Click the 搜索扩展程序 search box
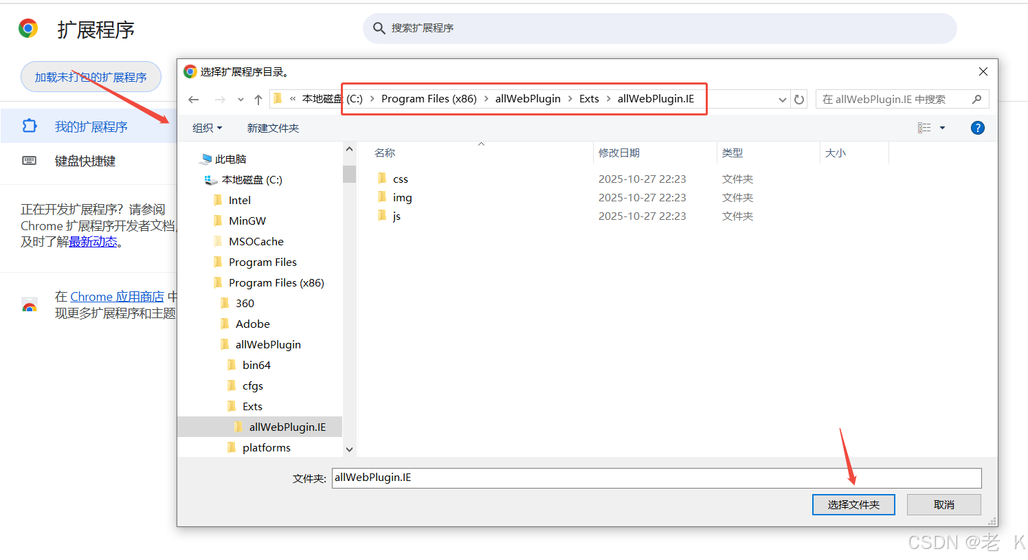Screen dimensions: 1028x560 click(660, 28)
